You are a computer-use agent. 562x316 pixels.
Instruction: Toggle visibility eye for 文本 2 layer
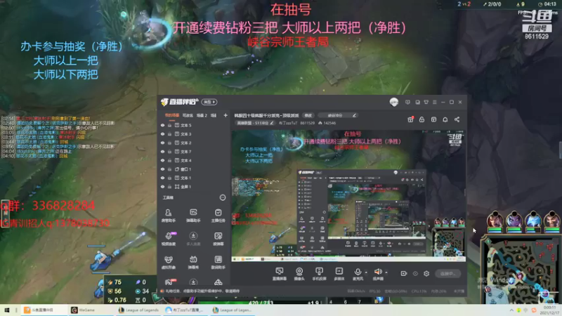point(163,143)
